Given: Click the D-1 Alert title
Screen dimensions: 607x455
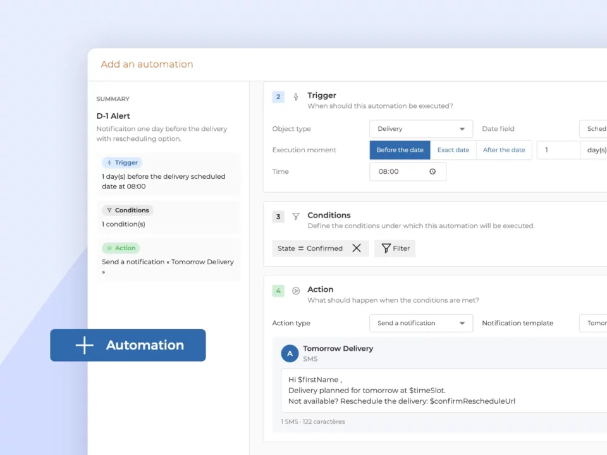Looking at the screenshot, I should [x=113, y=116].
